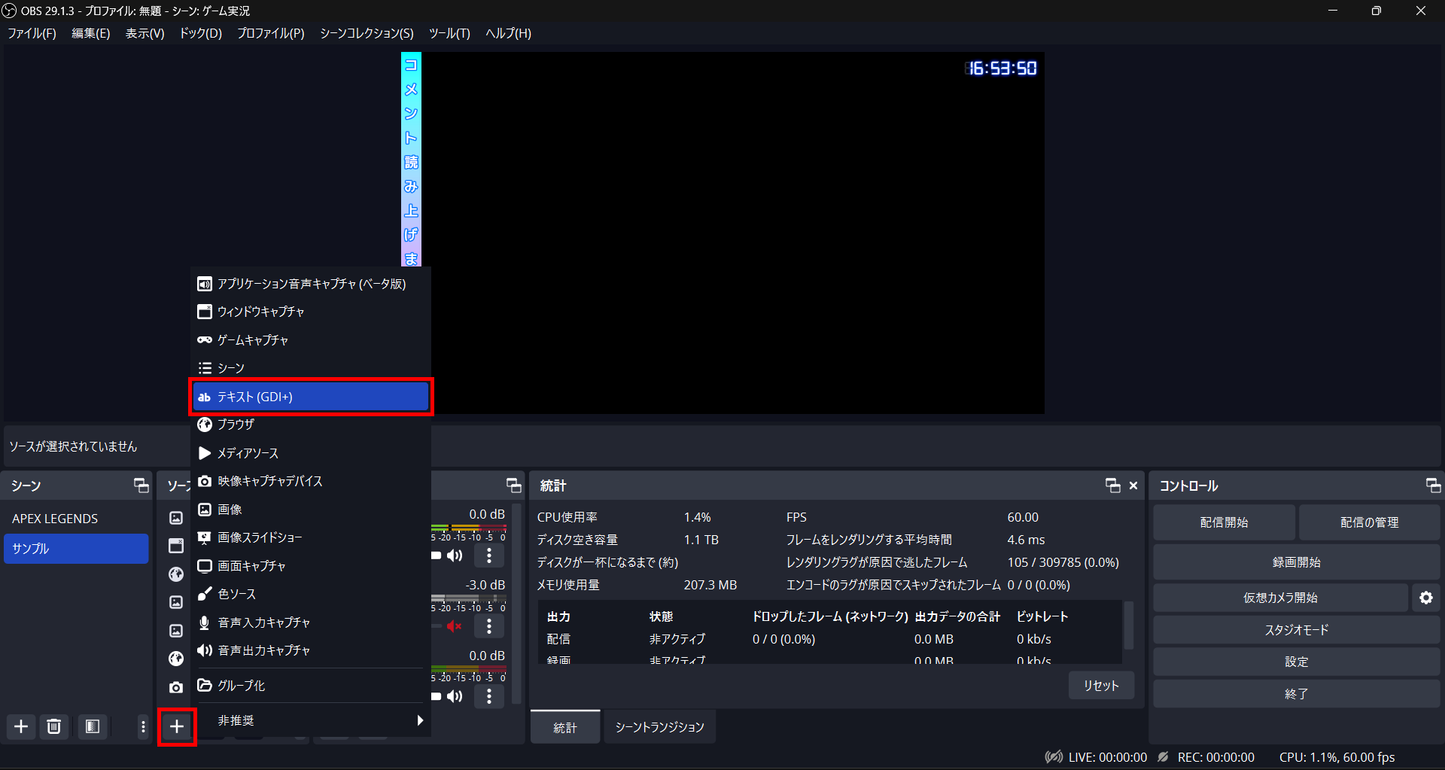Choose ゲームキャプチャ from source menu
The image size is (1445, 770).
click(310, 340)
